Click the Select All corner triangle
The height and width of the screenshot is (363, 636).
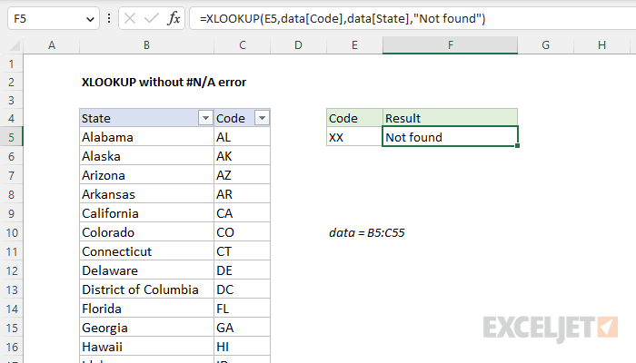tap(11, 44)
